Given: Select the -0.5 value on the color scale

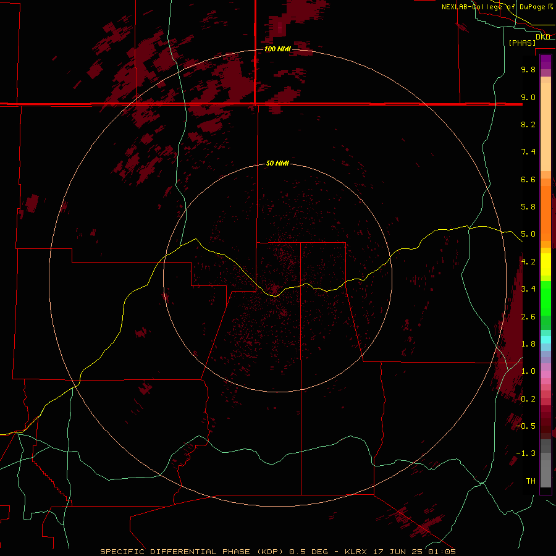Looking at the screenshot, I should coord(526,426).
